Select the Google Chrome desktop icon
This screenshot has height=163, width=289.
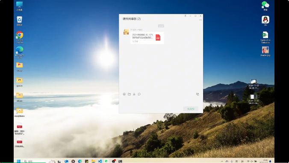[19, 37]
